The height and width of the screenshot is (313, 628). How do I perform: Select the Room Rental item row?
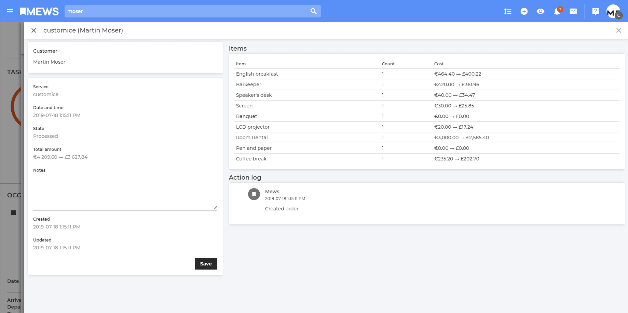coord(252,138)
